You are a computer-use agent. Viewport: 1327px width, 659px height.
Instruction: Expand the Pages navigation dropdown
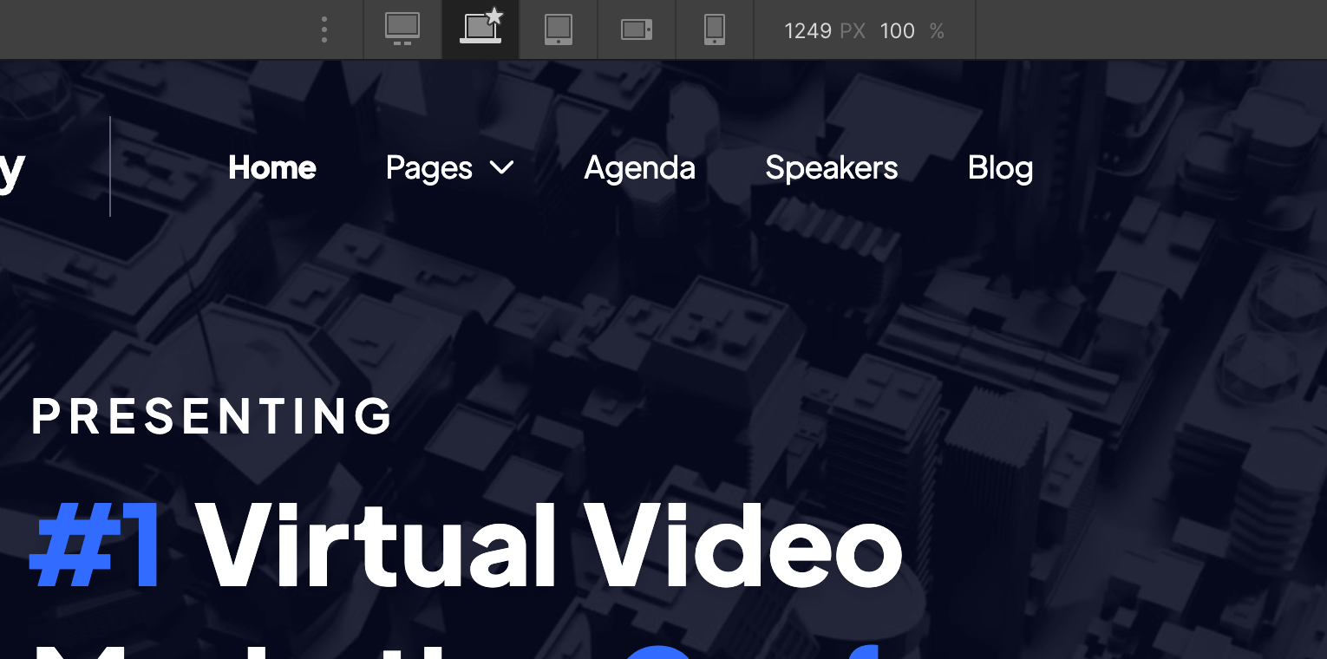coord(450,167)
